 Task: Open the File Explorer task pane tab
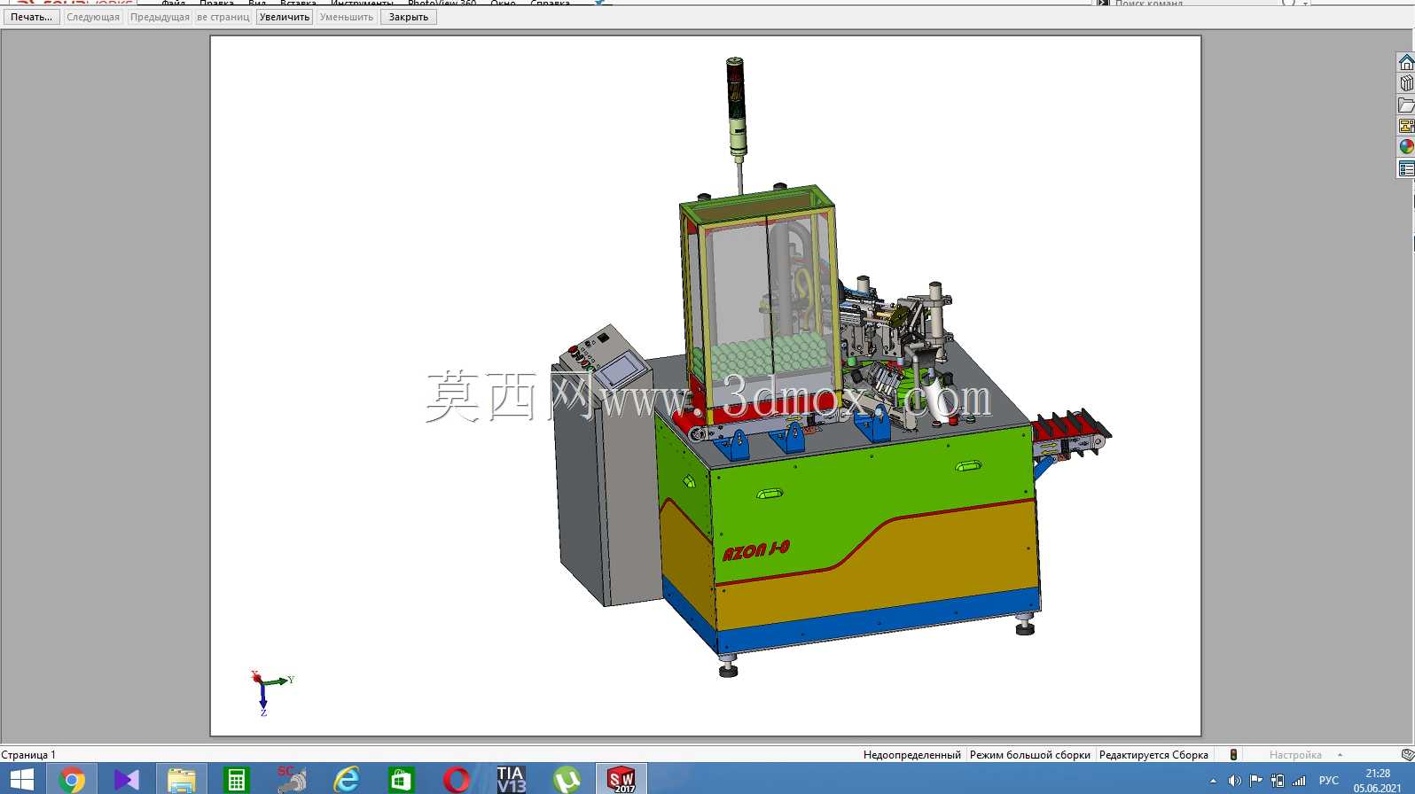(1406, 105)
